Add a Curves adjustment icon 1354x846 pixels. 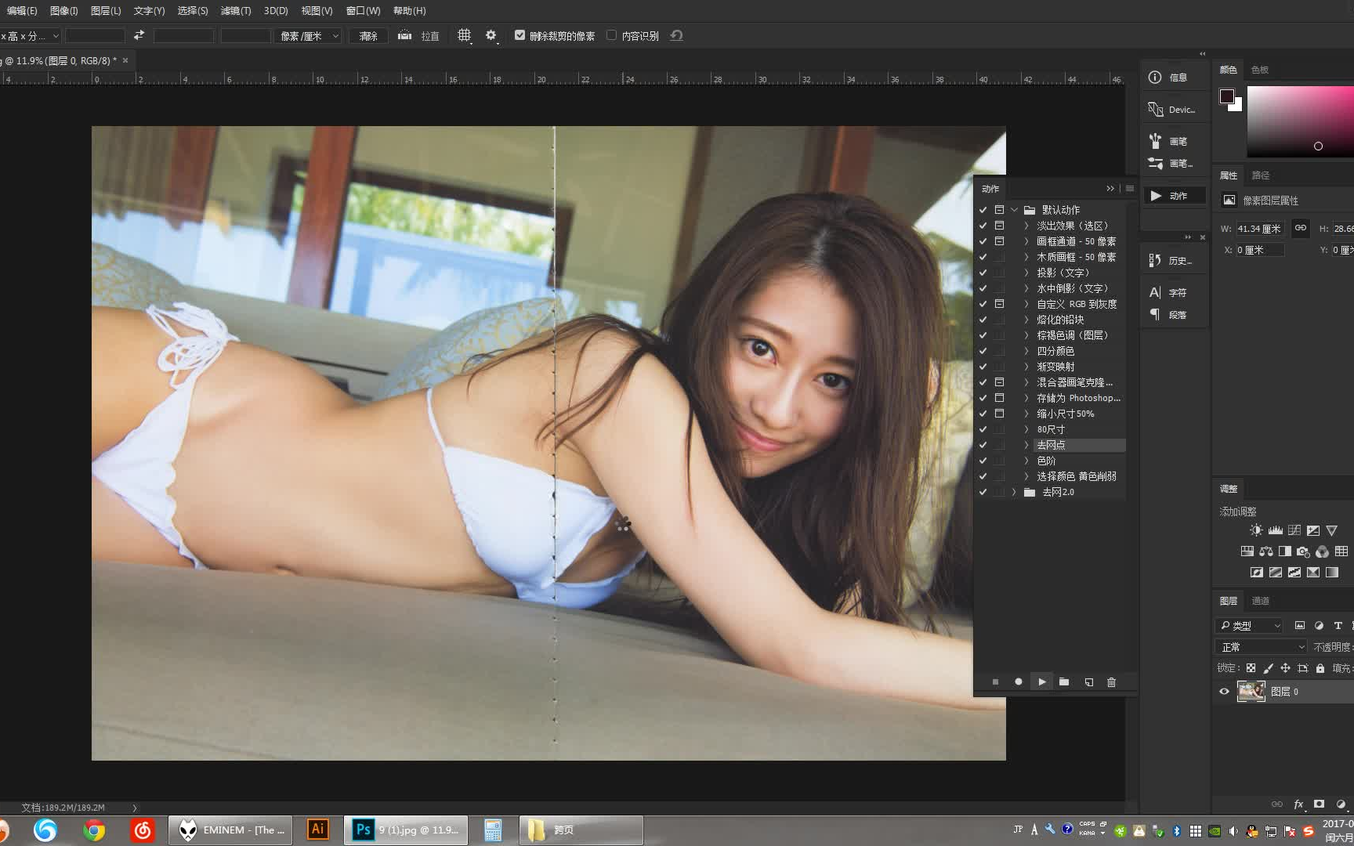click(x=1294, y=530)
